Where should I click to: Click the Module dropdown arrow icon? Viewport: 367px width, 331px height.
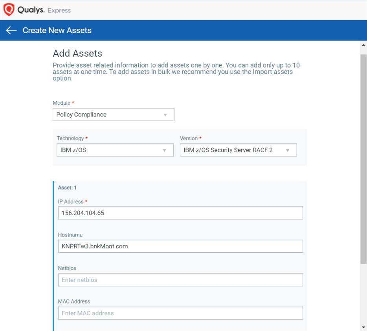click(165, 115)
